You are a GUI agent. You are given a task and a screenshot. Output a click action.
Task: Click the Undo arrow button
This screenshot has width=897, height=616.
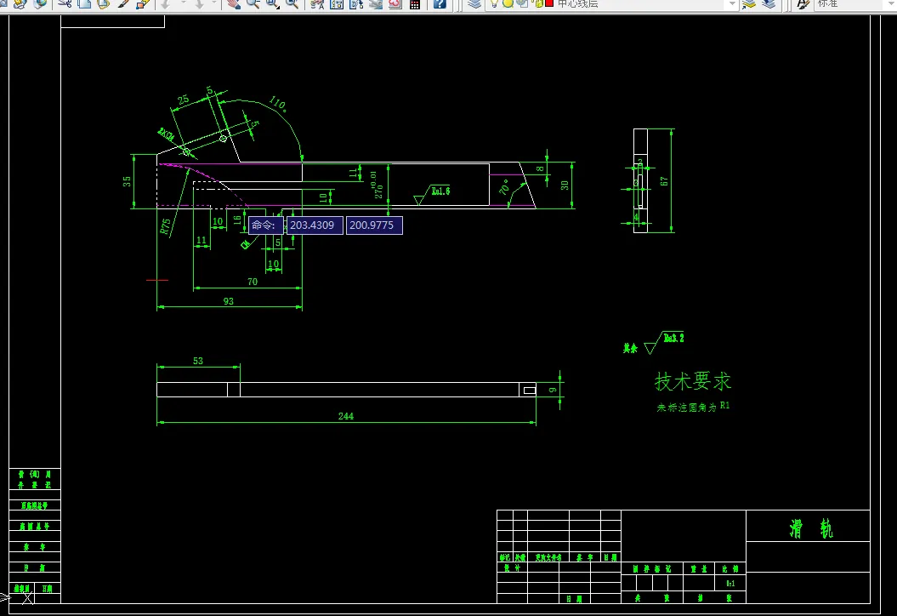166,4
